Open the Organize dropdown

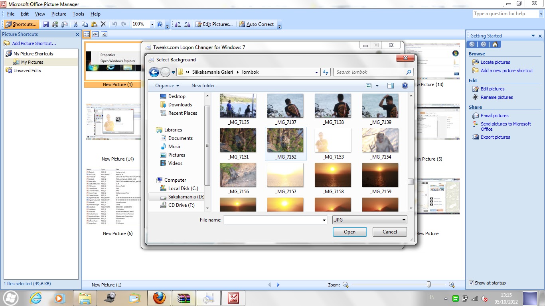coord(166,86)
